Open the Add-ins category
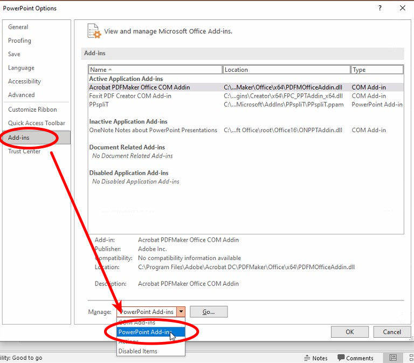Image resolution: width=414 pixels, height=363 pixels. click(x=19, y=138)
